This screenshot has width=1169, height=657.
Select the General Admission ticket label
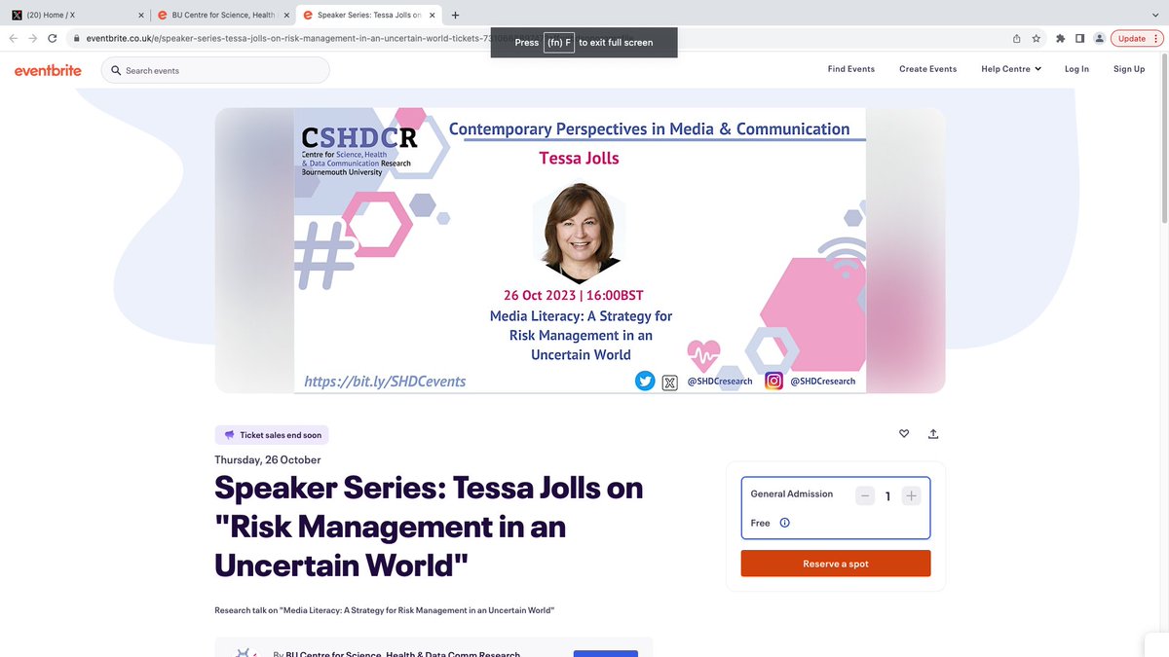(x=792, y=494)
